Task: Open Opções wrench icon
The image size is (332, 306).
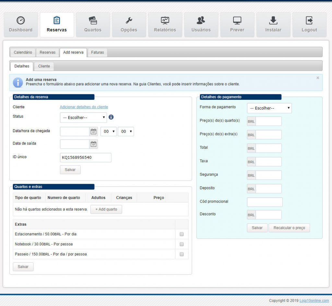Action: coord(129,20)
